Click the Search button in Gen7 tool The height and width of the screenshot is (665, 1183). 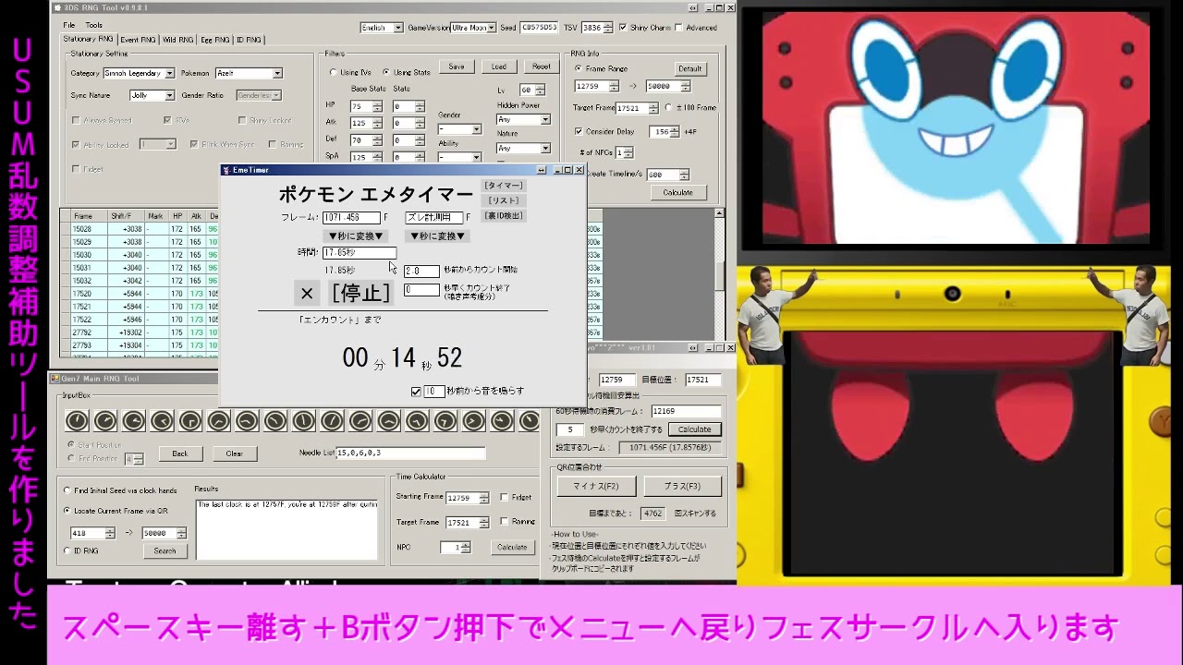165,550
